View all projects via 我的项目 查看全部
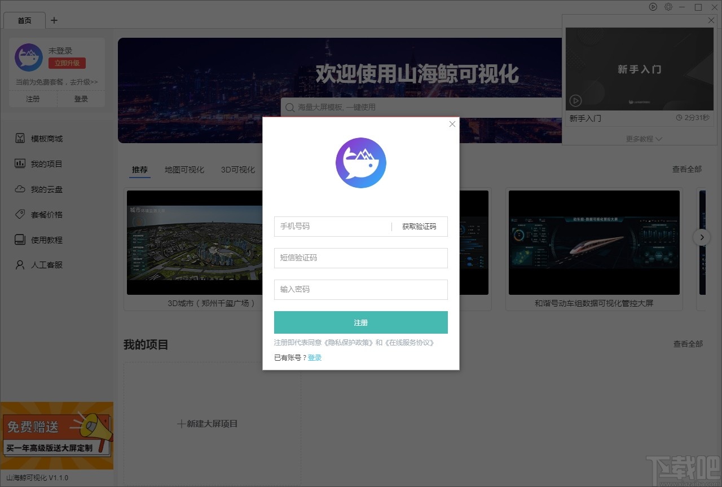Image resolution: width=722 pixels, height=487 pixels. [688, 344]
